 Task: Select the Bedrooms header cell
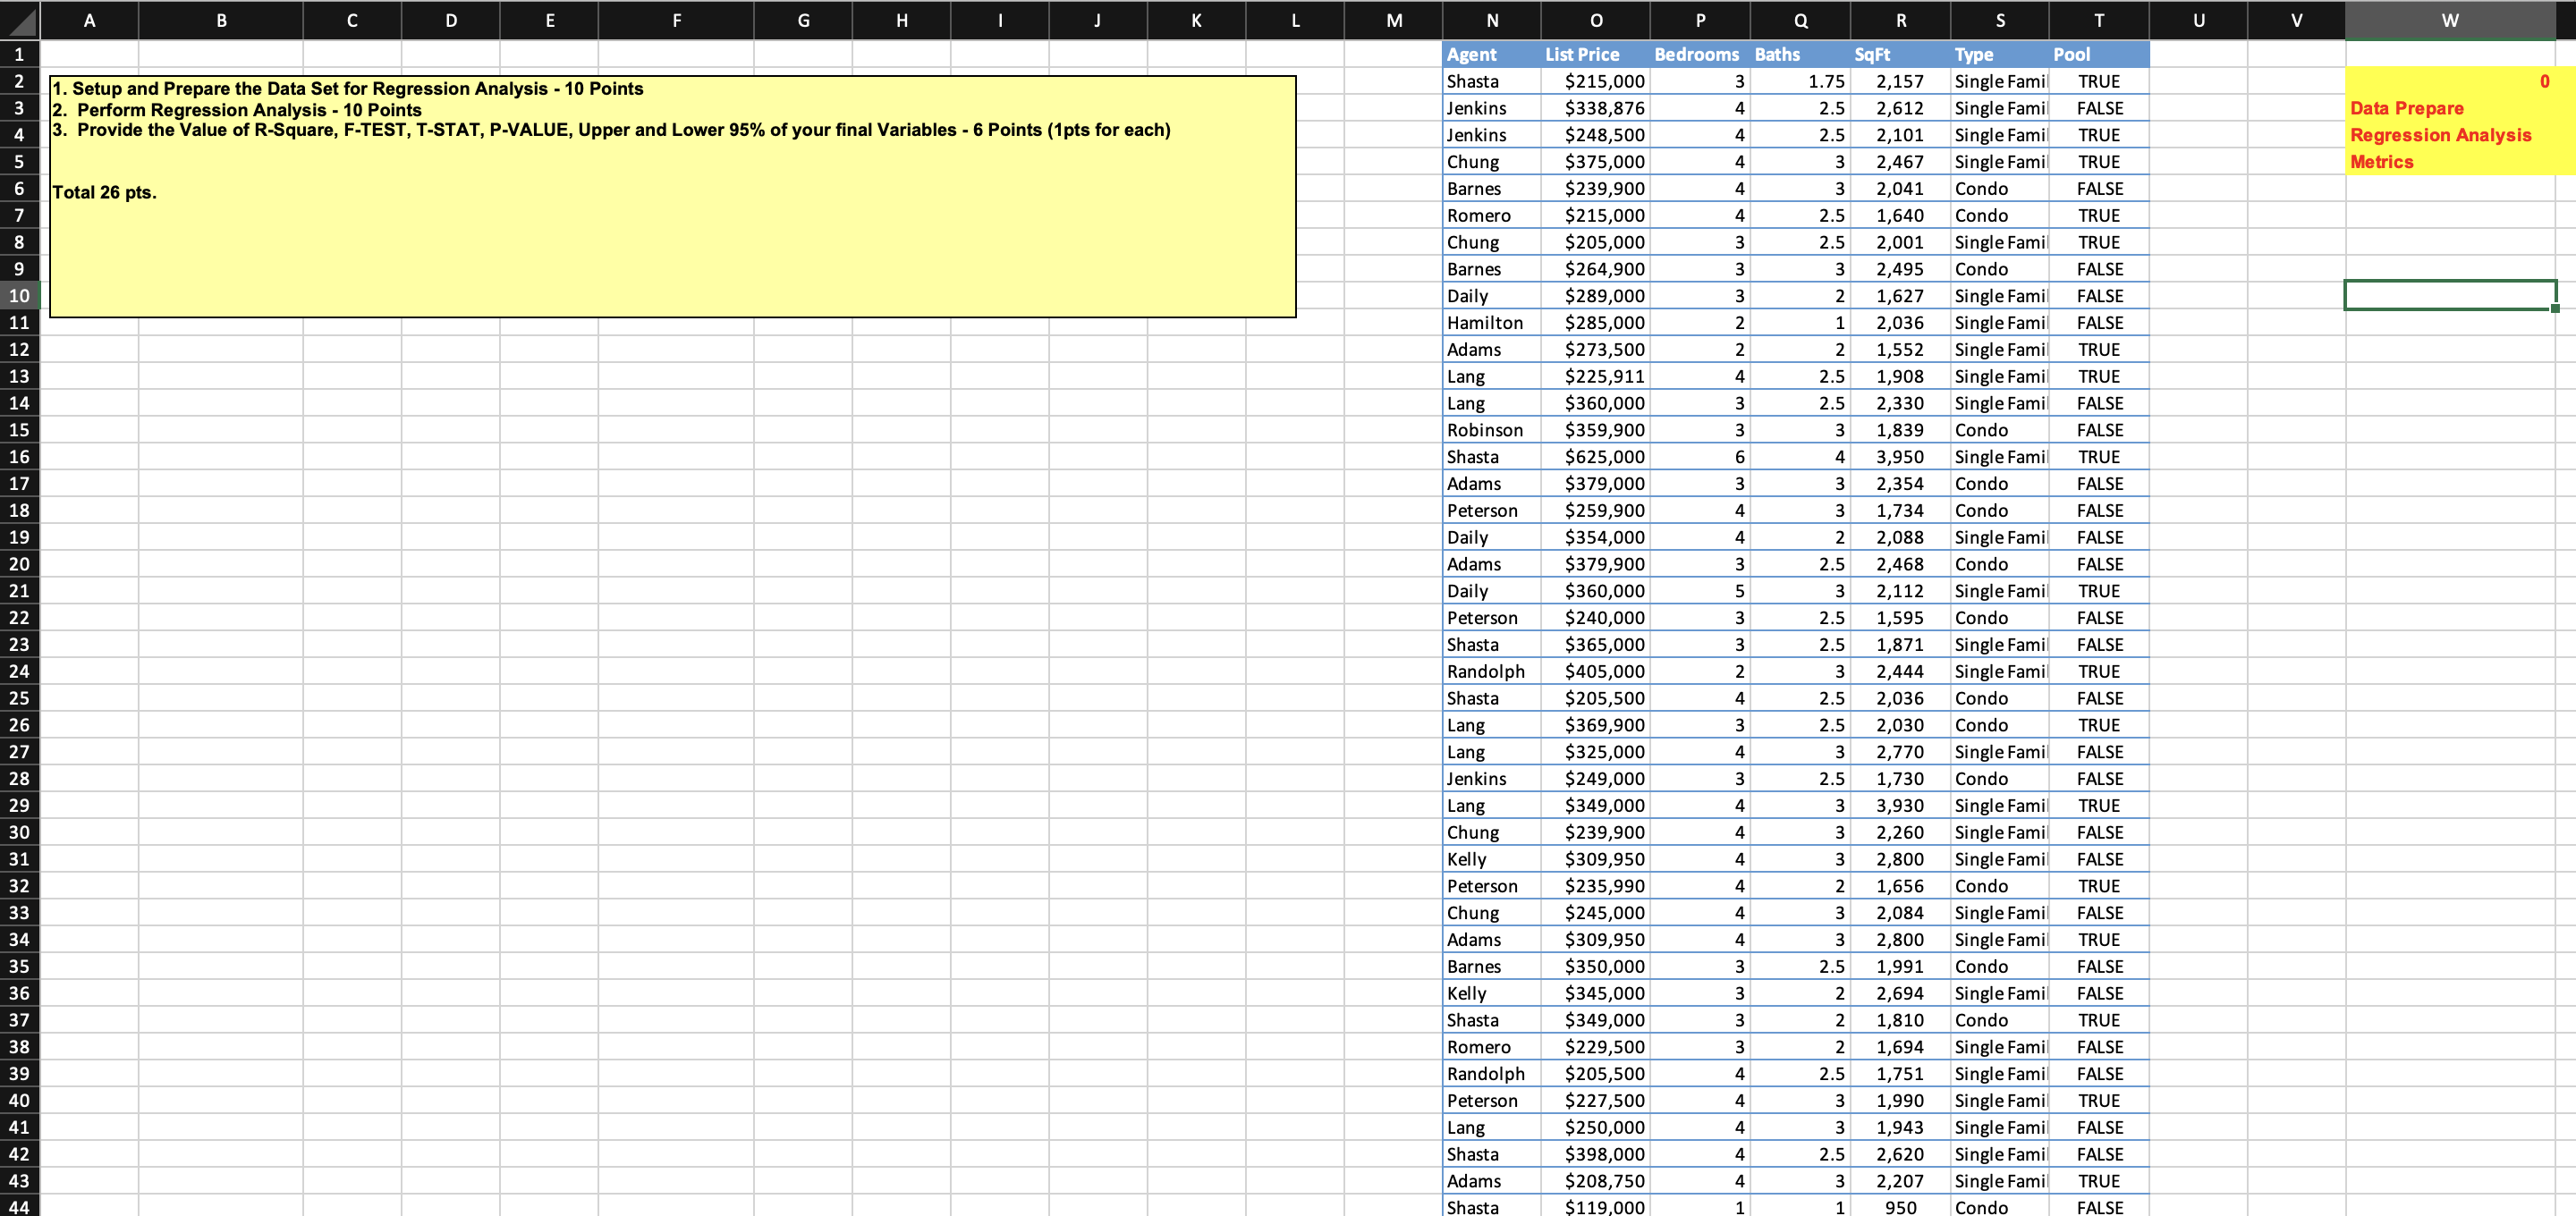1698,55
